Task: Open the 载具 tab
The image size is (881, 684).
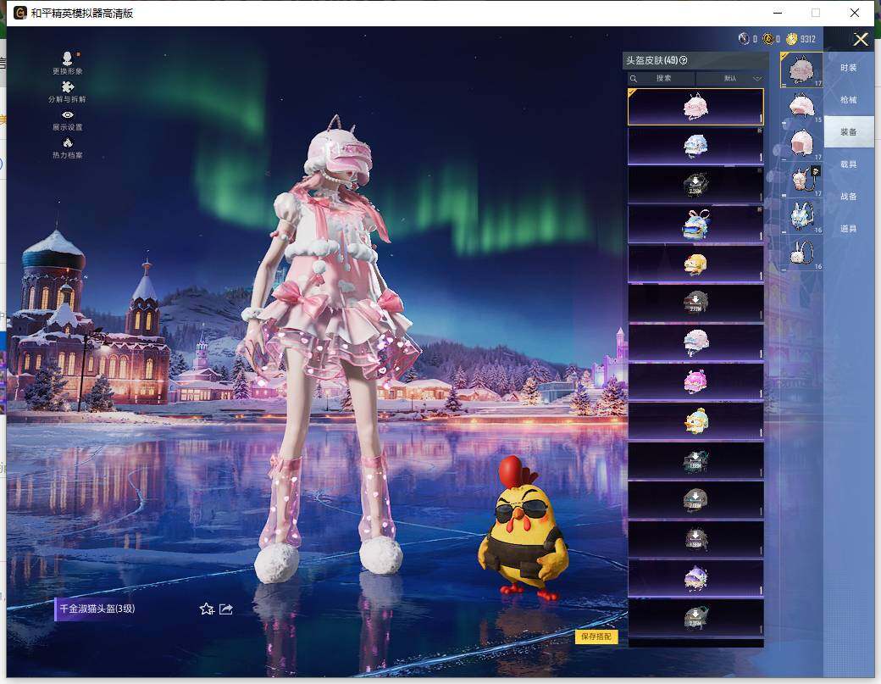Action: tap(849, 164)
